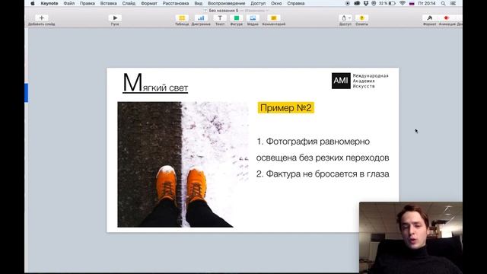The width and height of the screenshot is (487, 274).
Task: Open the Расстановка menu
Action: click(176, 3)
